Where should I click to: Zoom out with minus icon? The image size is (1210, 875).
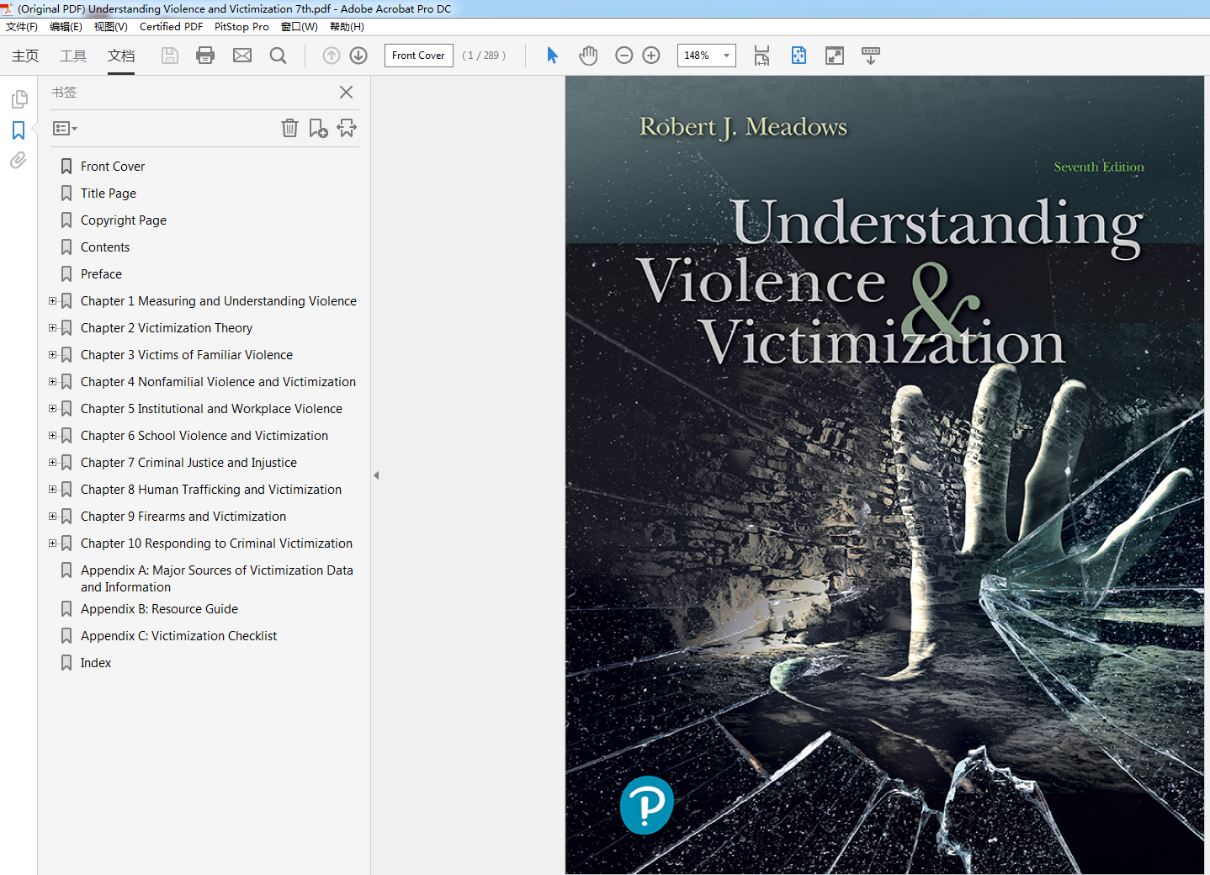click(624, 56)
